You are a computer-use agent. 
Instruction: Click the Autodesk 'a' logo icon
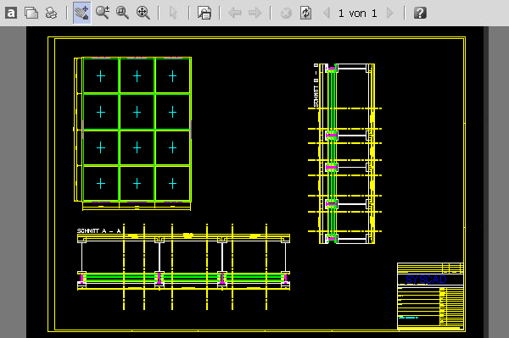coord(11,14)
